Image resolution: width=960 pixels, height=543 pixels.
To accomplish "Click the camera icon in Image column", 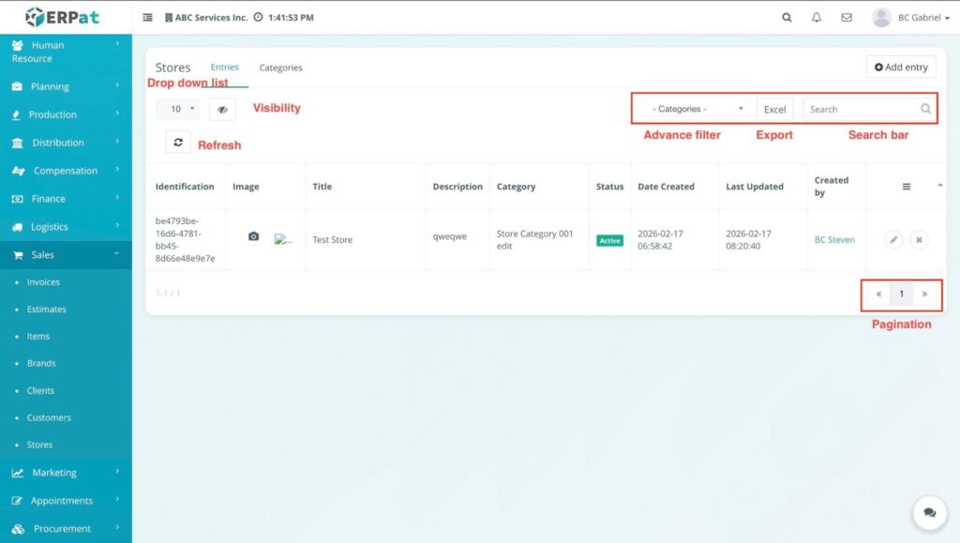I will point(253,237).
